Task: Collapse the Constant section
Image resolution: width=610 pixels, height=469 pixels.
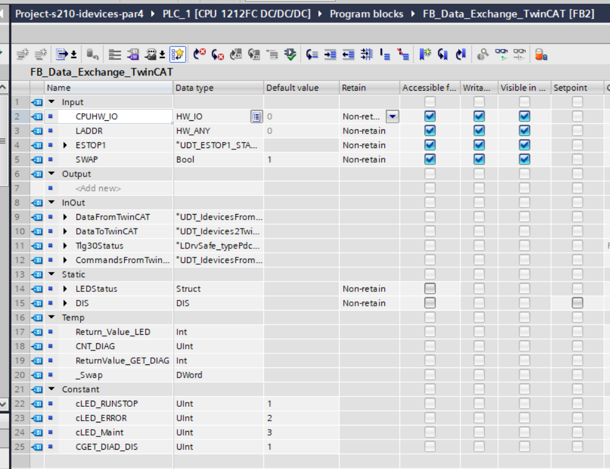Action: (51, 389)
